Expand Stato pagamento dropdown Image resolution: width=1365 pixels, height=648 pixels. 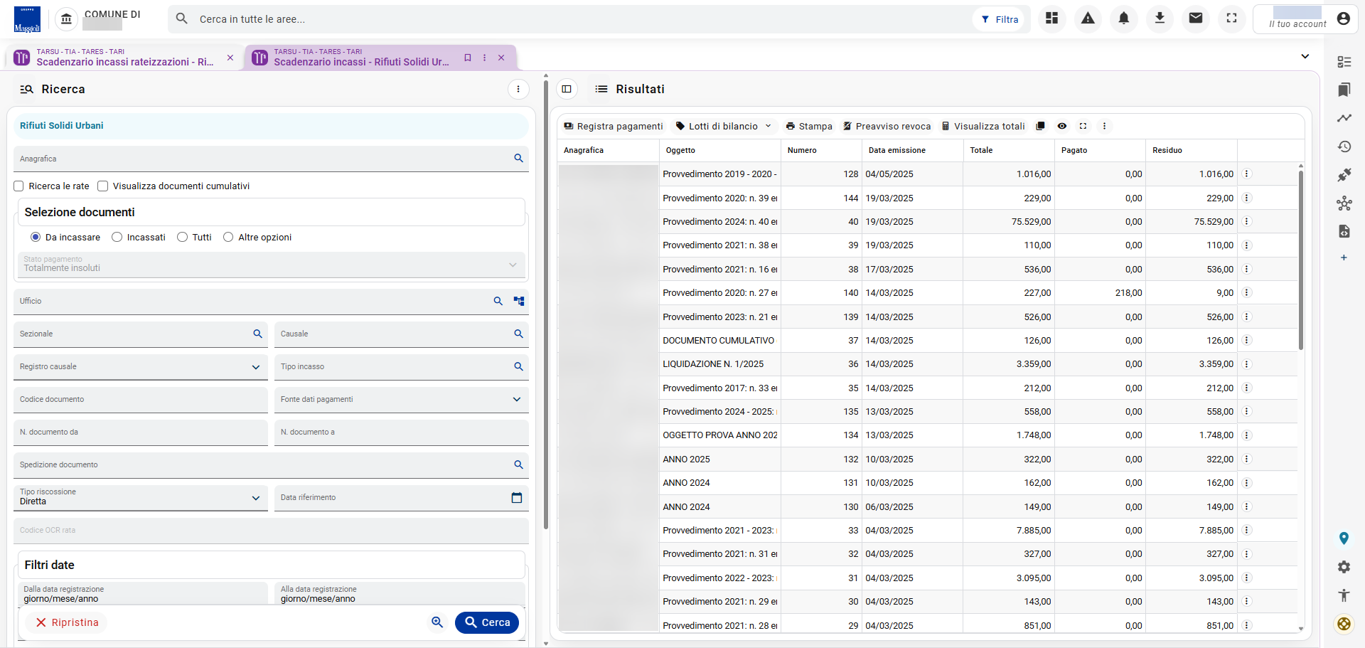click(272, 265)
